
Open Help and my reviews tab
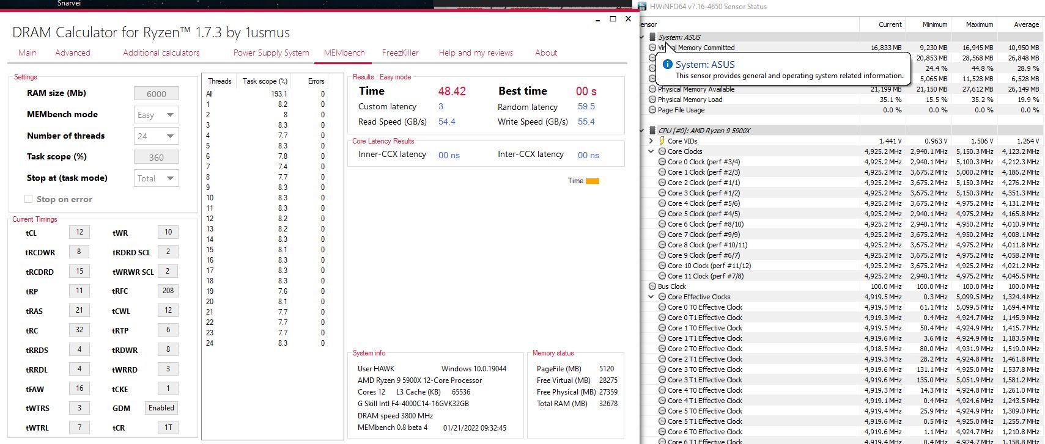coord(476,53)
